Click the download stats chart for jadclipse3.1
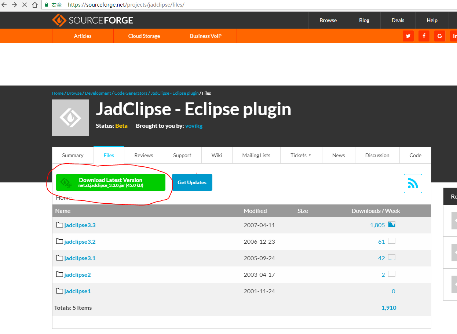Image resolution: width=457 pixels, height=334 pixels. point(392,257)
